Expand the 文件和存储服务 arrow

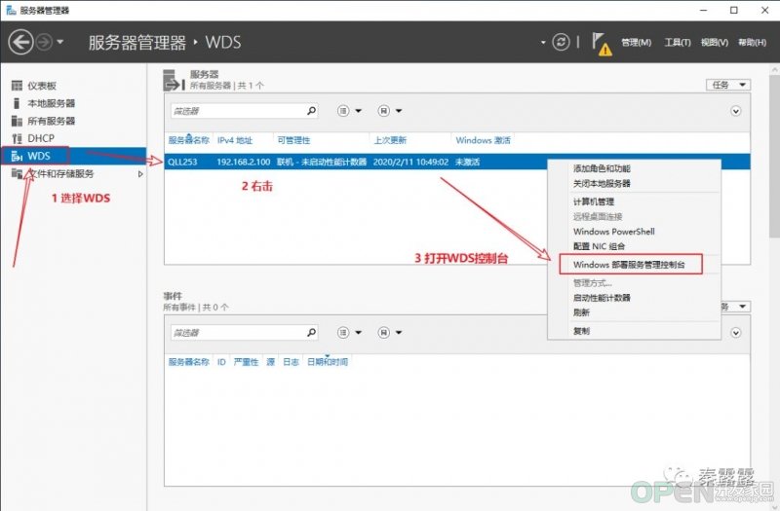click(x=140, y=174)
